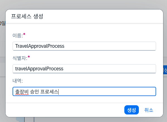Click the 프로세스 생성 dialog title
Screen dimensions: 167x122
[x=27, y=16]
